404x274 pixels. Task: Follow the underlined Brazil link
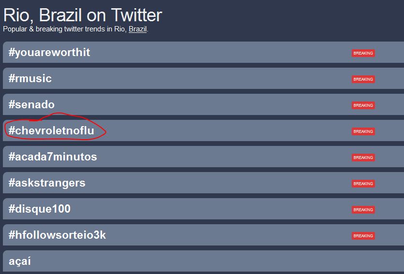[x=137, y=29]
